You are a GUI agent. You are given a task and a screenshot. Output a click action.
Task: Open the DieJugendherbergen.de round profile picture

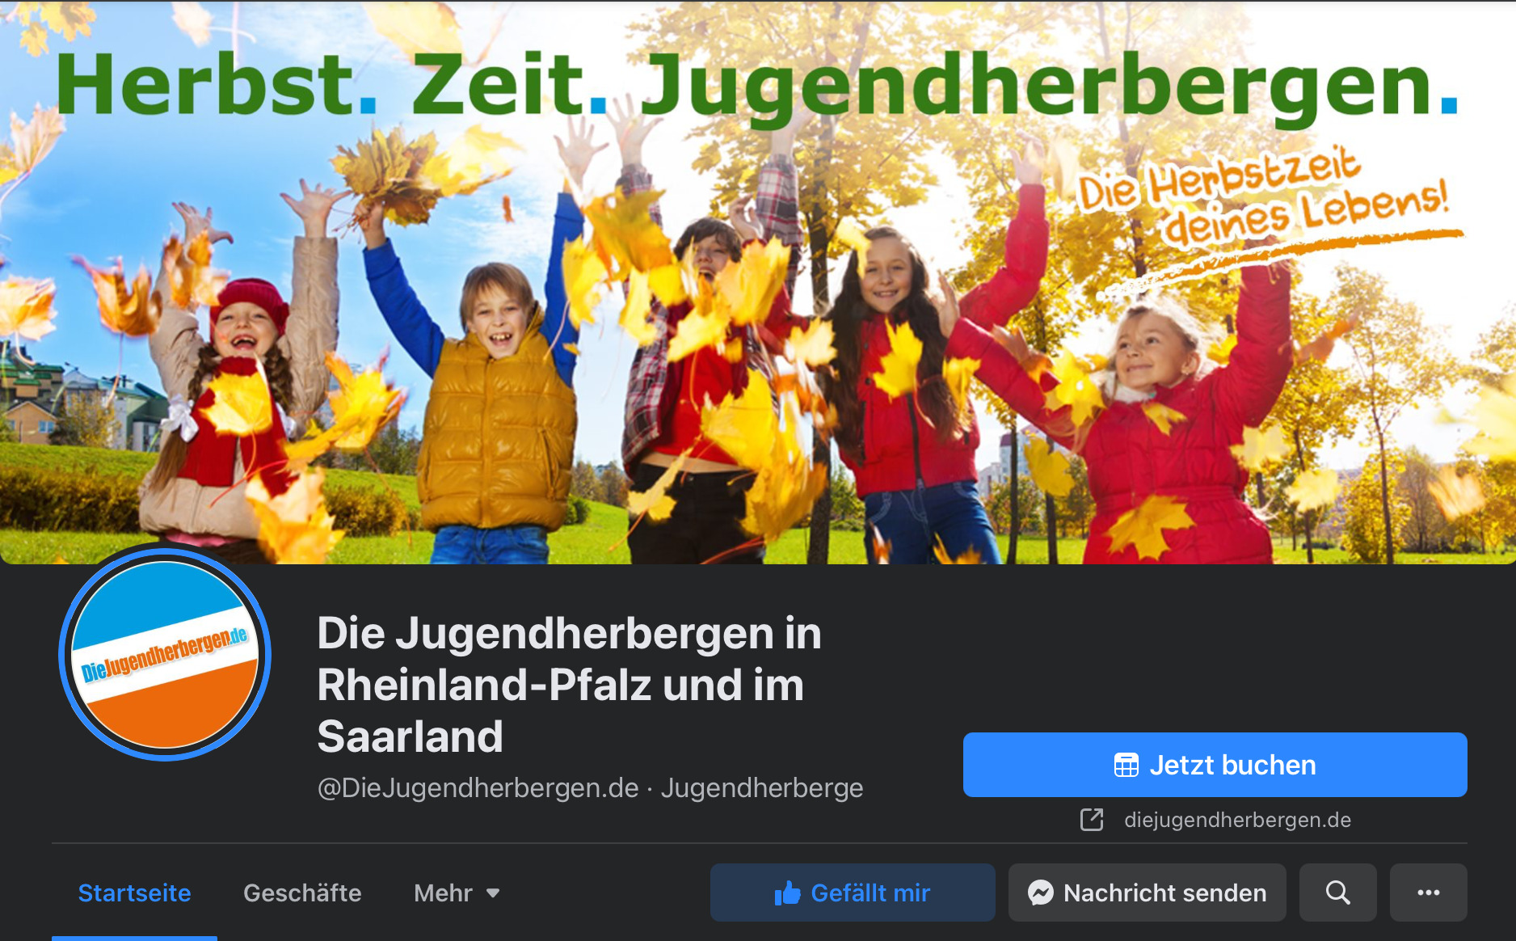tap(165, 654)
